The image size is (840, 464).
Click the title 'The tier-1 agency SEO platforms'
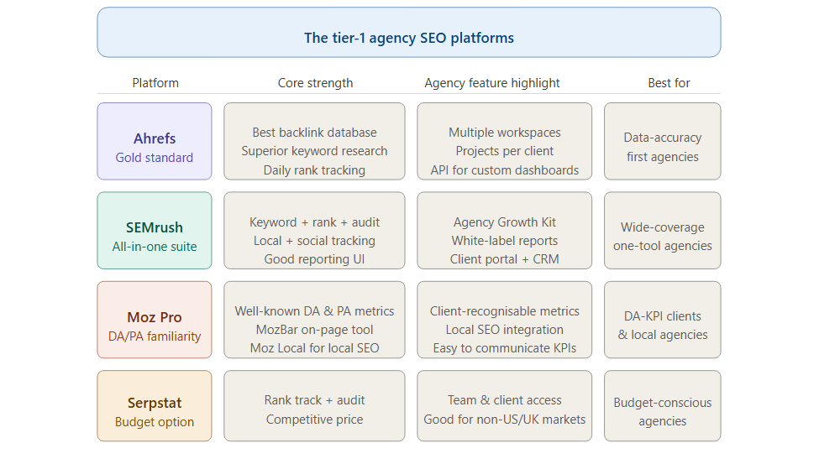(409, 38)
